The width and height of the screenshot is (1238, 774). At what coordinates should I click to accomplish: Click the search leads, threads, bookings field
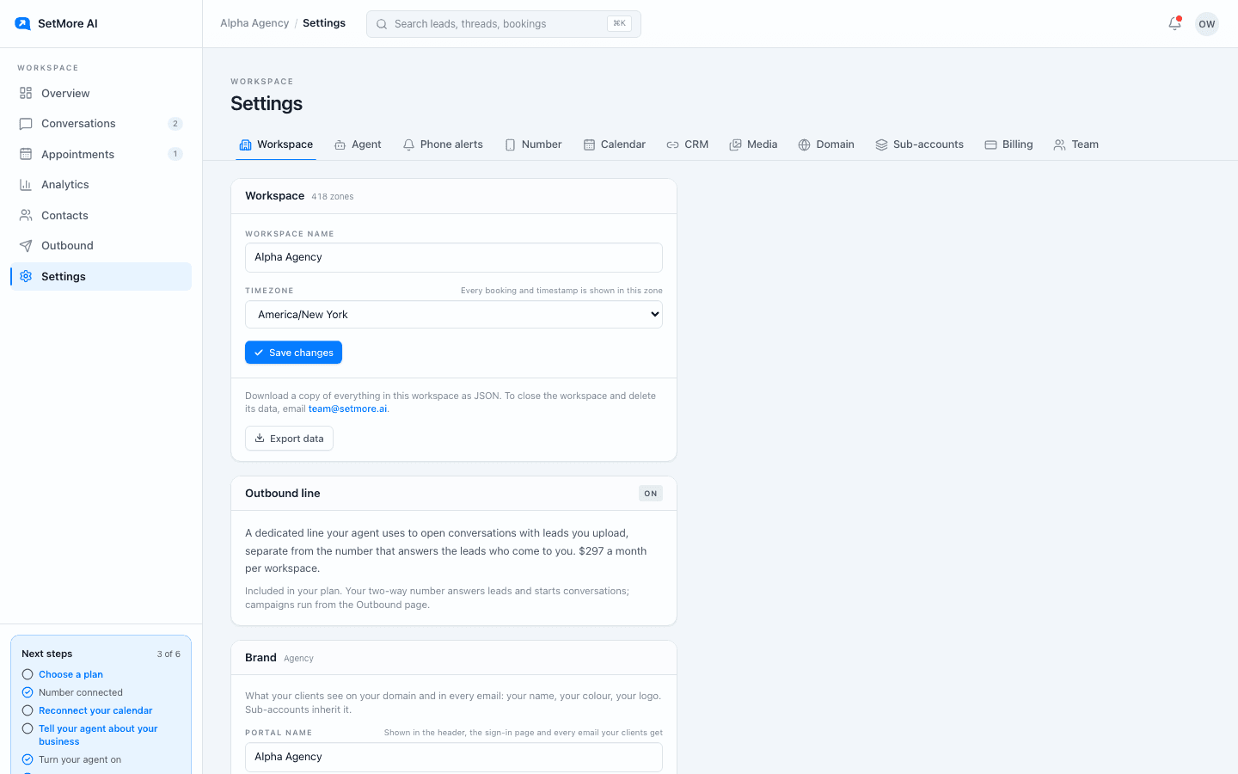[x=504, y=24]
